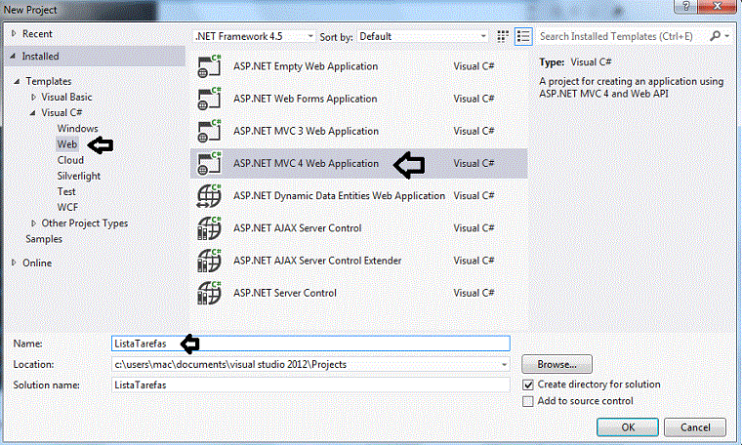742x445 pixels.
Task: Click the search magnifier icon
Action: pyautogui.click(x=715, y=36)
